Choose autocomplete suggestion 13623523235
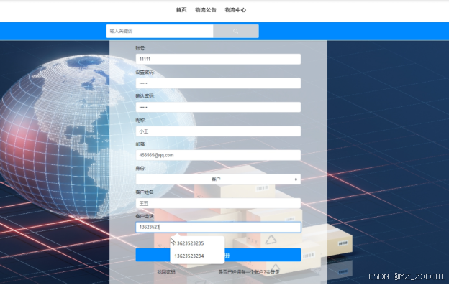Screen dimensions: 449x285 tap(197, 243)
